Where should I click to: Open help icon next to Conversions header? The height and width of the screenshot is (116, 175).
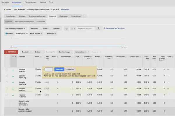point(126,57)
